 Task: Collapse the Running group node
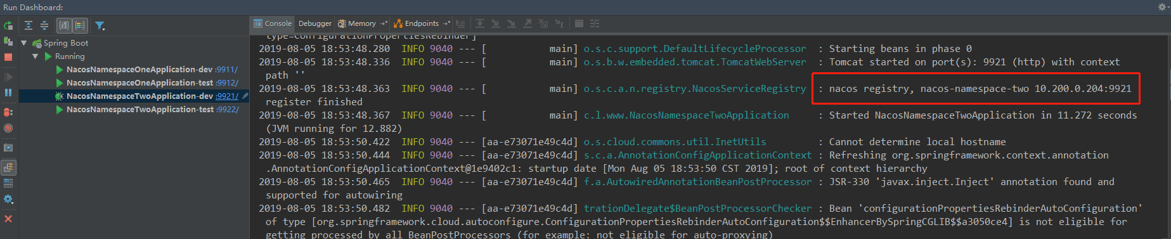tap(36, 56)
